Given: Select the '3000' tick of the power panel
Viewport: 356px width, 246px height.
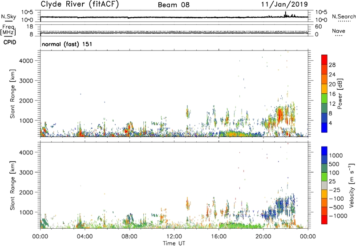Looking at the screenshot, I should coord(26,81).
